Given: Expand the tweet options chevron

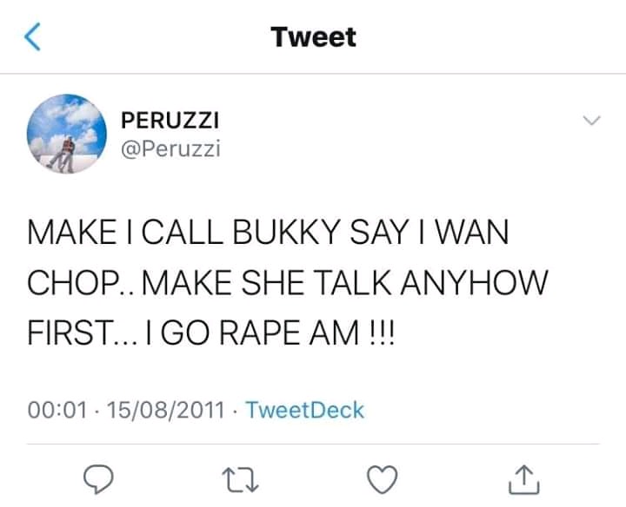Looking at the screenshot, I should 590,120.
